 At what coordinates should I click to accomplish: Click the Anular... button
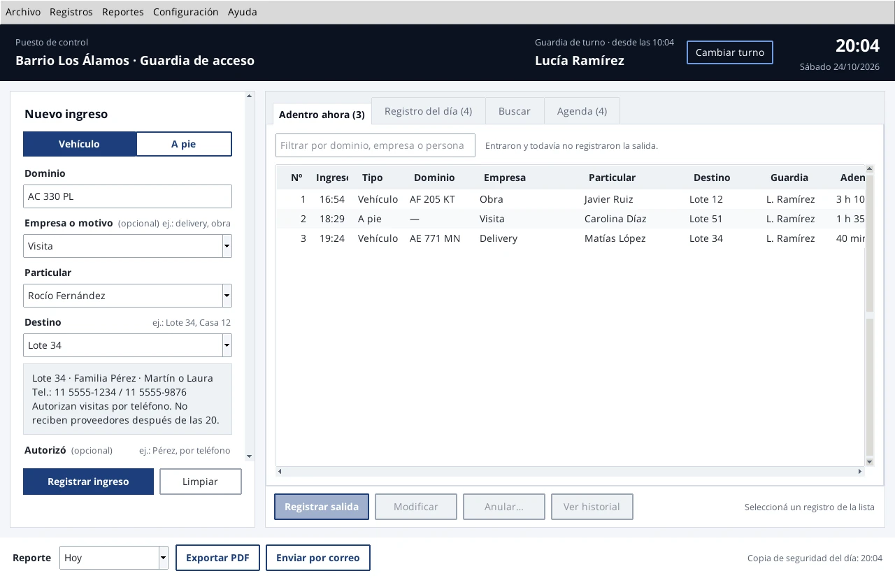[504, 507]
